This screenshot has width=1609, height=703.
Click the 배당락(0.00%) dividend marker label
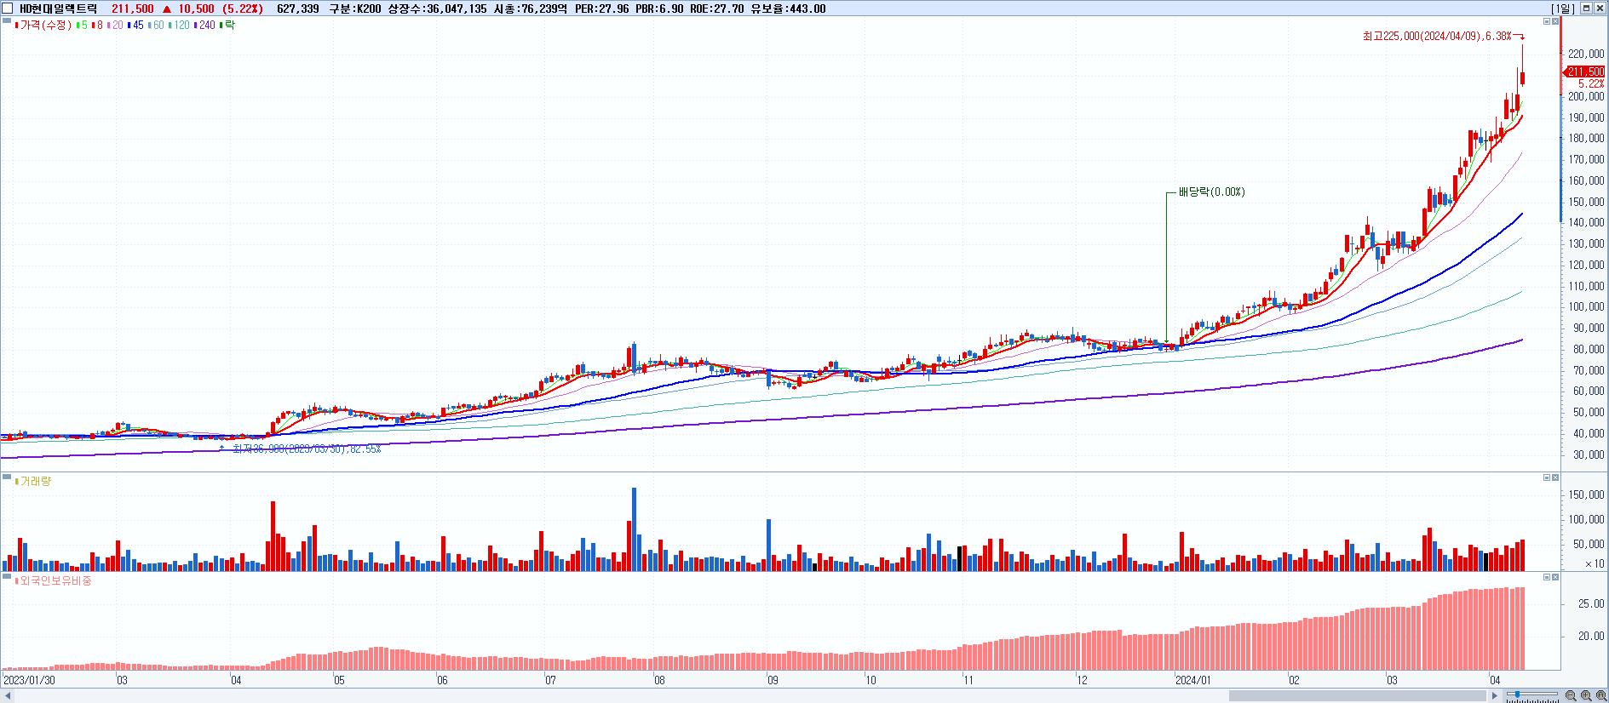1211,192
